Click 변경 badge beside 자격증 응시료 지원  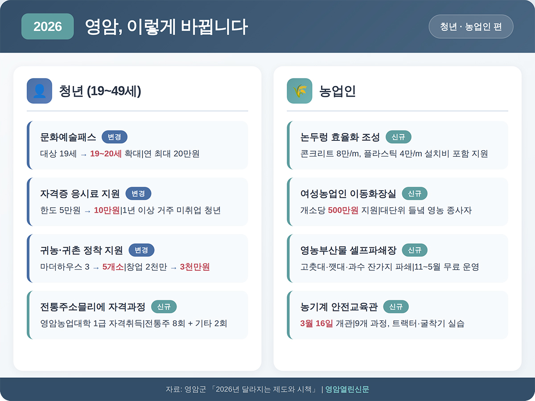[138, 193]
